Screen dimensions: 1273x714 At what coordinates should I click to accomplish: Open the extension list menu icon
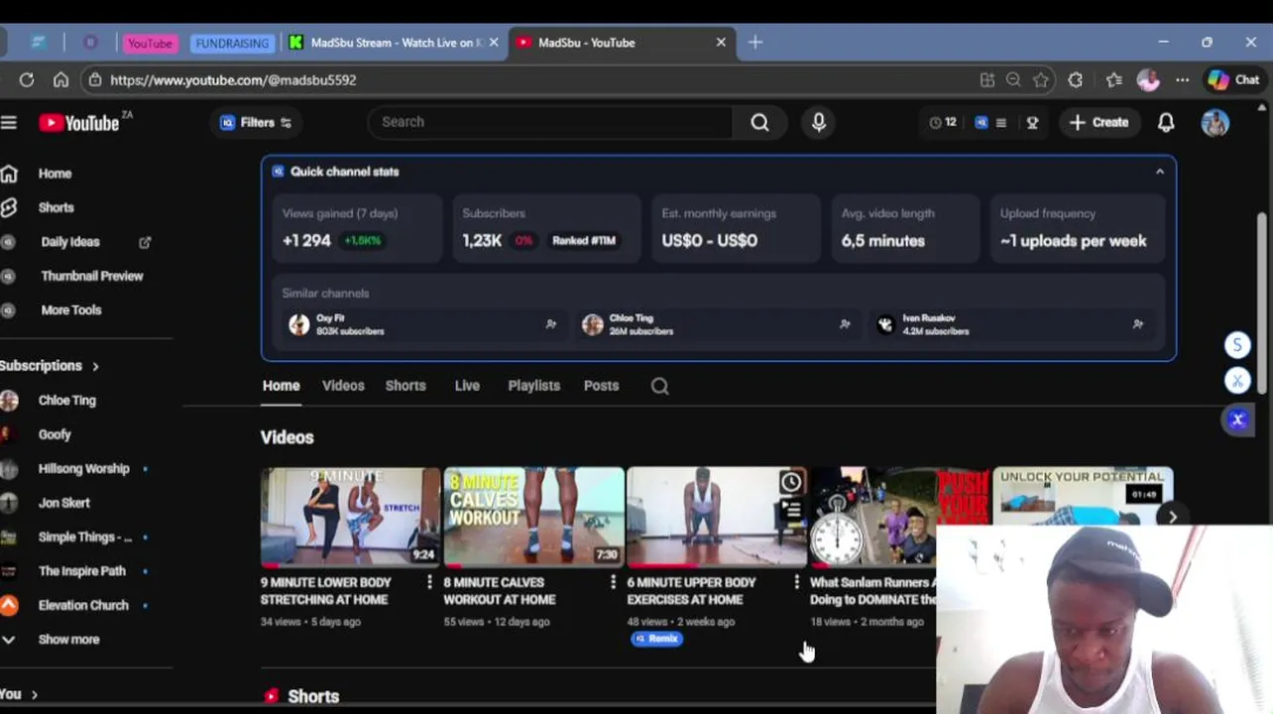tap(1000, 122)
